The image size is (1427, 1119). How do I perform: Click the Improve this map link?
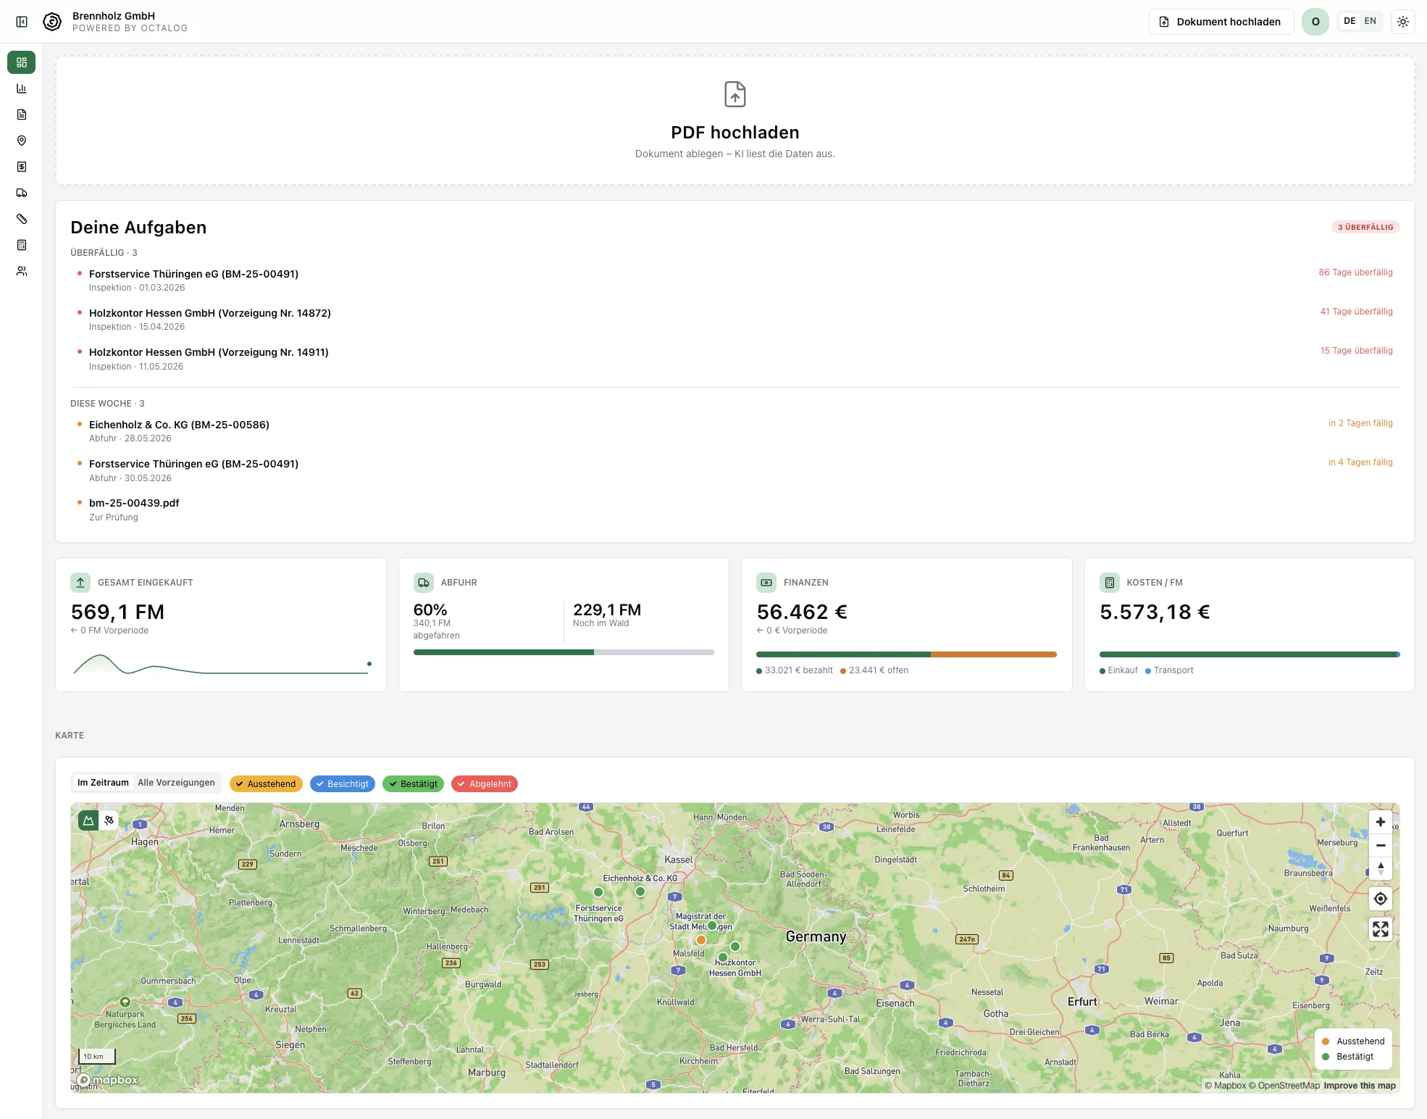1360,1086
